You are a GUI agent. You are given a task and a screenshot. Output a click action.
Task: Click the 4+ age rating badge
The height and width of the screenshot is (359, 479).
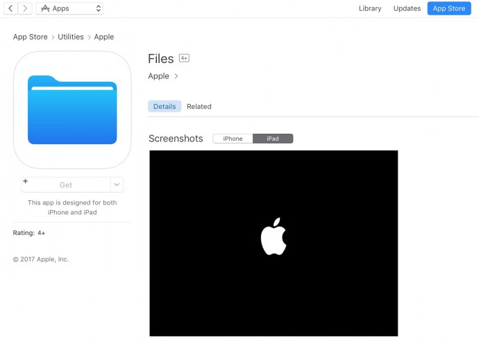(184, 58)
